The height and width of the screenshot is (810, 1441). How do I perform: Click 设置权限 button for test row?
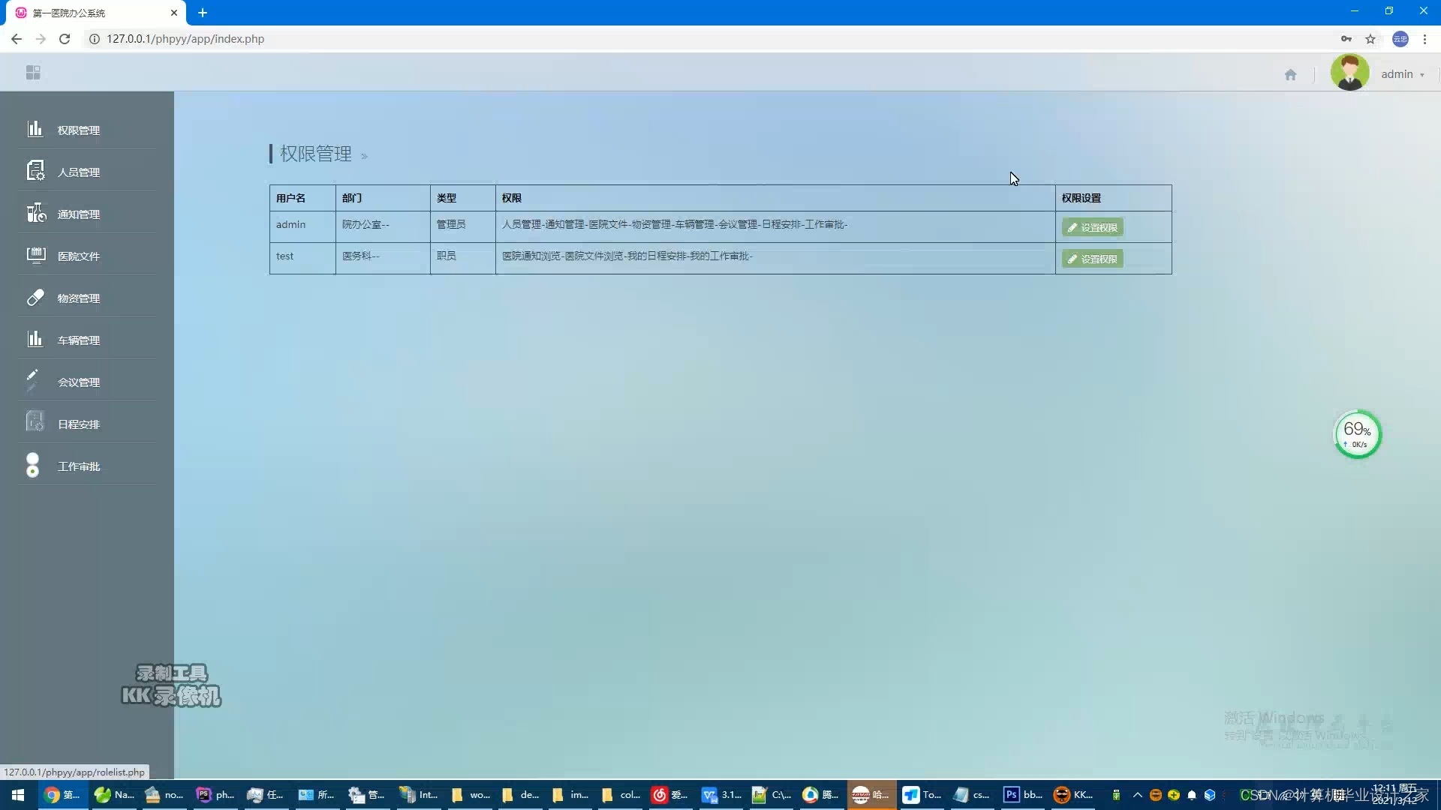(1092, 259)
